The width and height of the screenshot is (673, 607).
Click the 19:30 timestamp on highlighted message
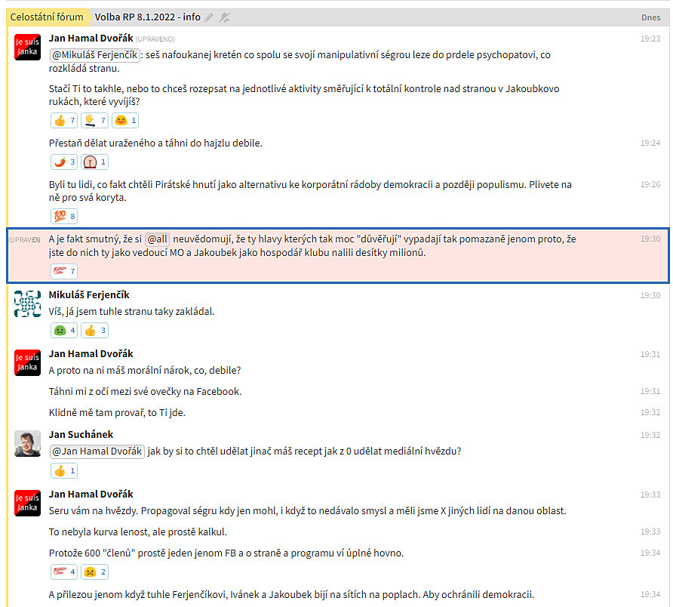[650, 239]
